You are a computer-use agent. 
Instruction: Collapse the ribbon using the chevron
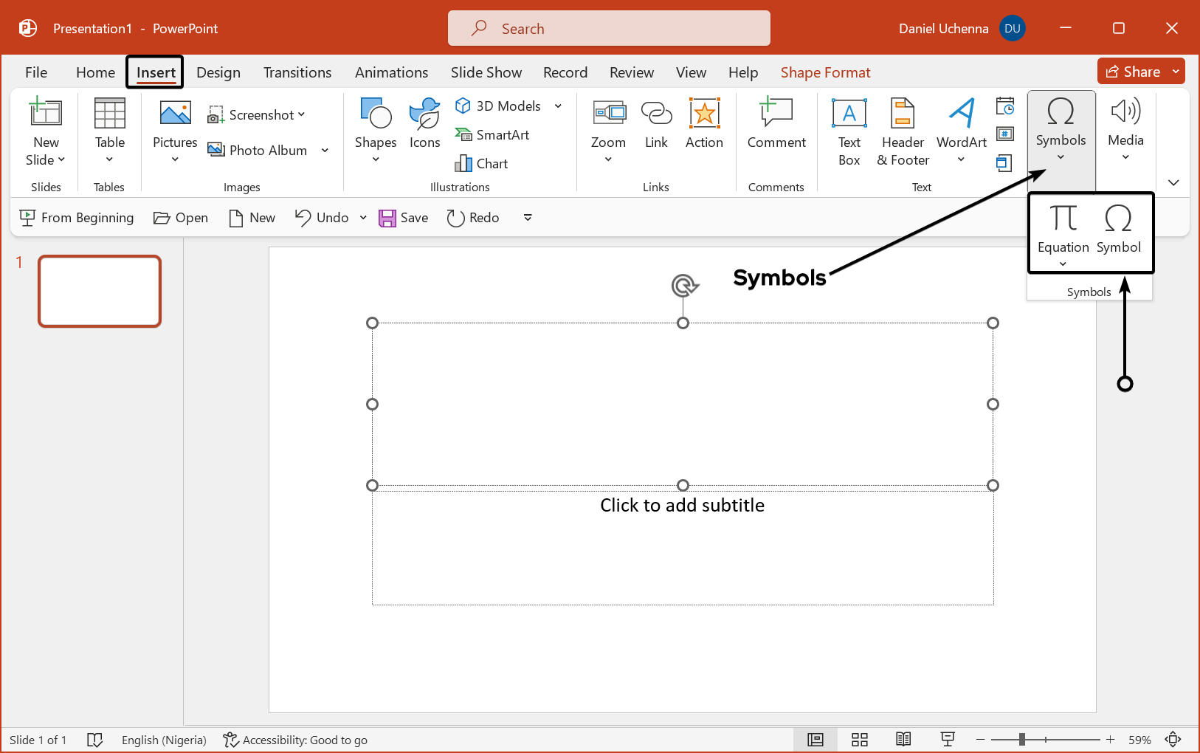pyautogui.click(x=1173, y=182)
